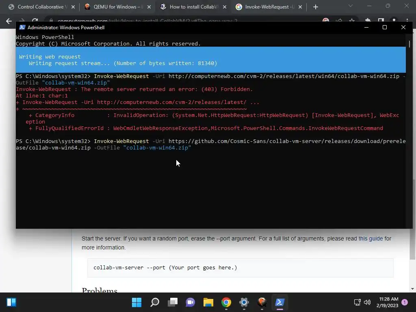Image resolution: width=416 pixels, height=312 pixels.
Task: Switch to Control Collaborative browser tab
Action: click(x=41, y=7)
